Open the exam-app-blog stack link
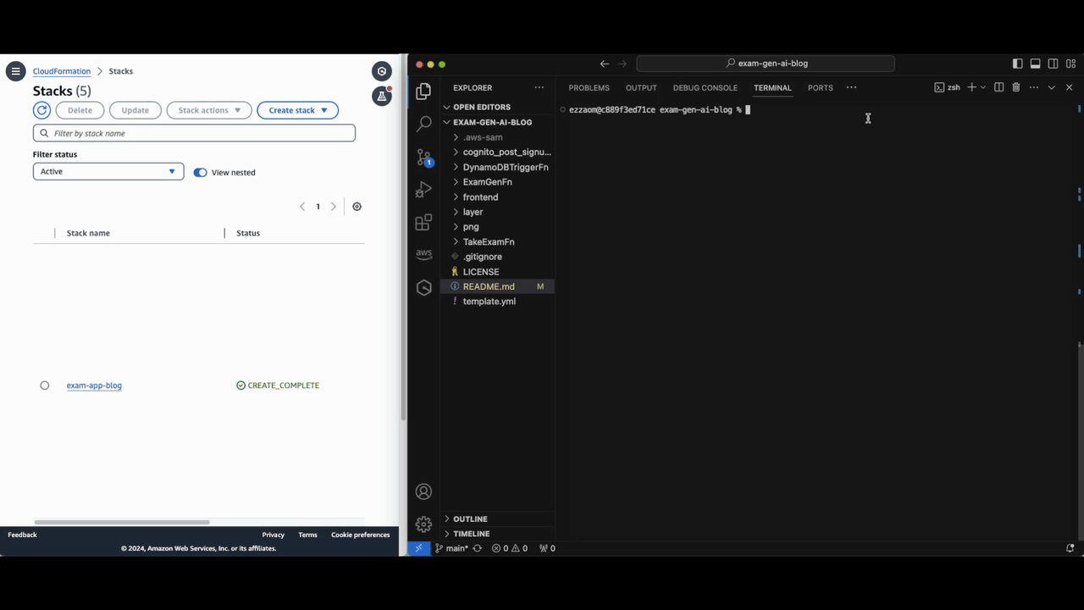The image size is (1084, 610). (x=94, y=385)
